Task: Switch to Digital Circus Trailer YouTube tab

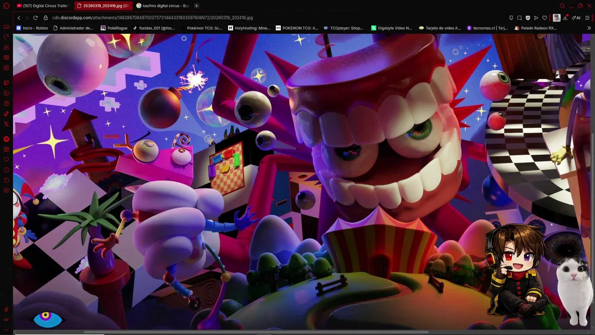Action: click(42, 6)
